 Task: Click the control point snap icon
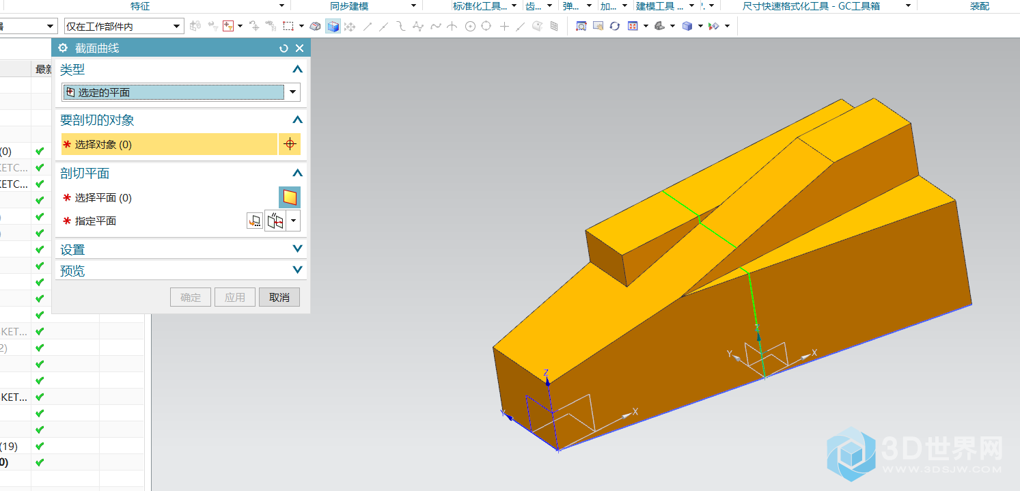pyautogui.click(x=400, y=27)
